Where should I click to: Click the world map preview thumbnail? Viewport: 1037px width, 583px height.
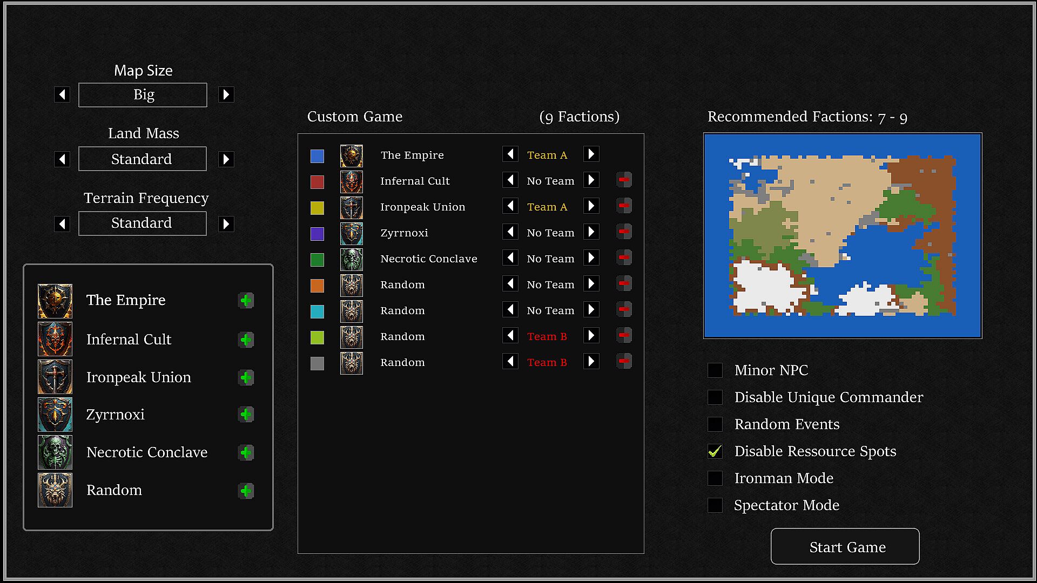843,236
